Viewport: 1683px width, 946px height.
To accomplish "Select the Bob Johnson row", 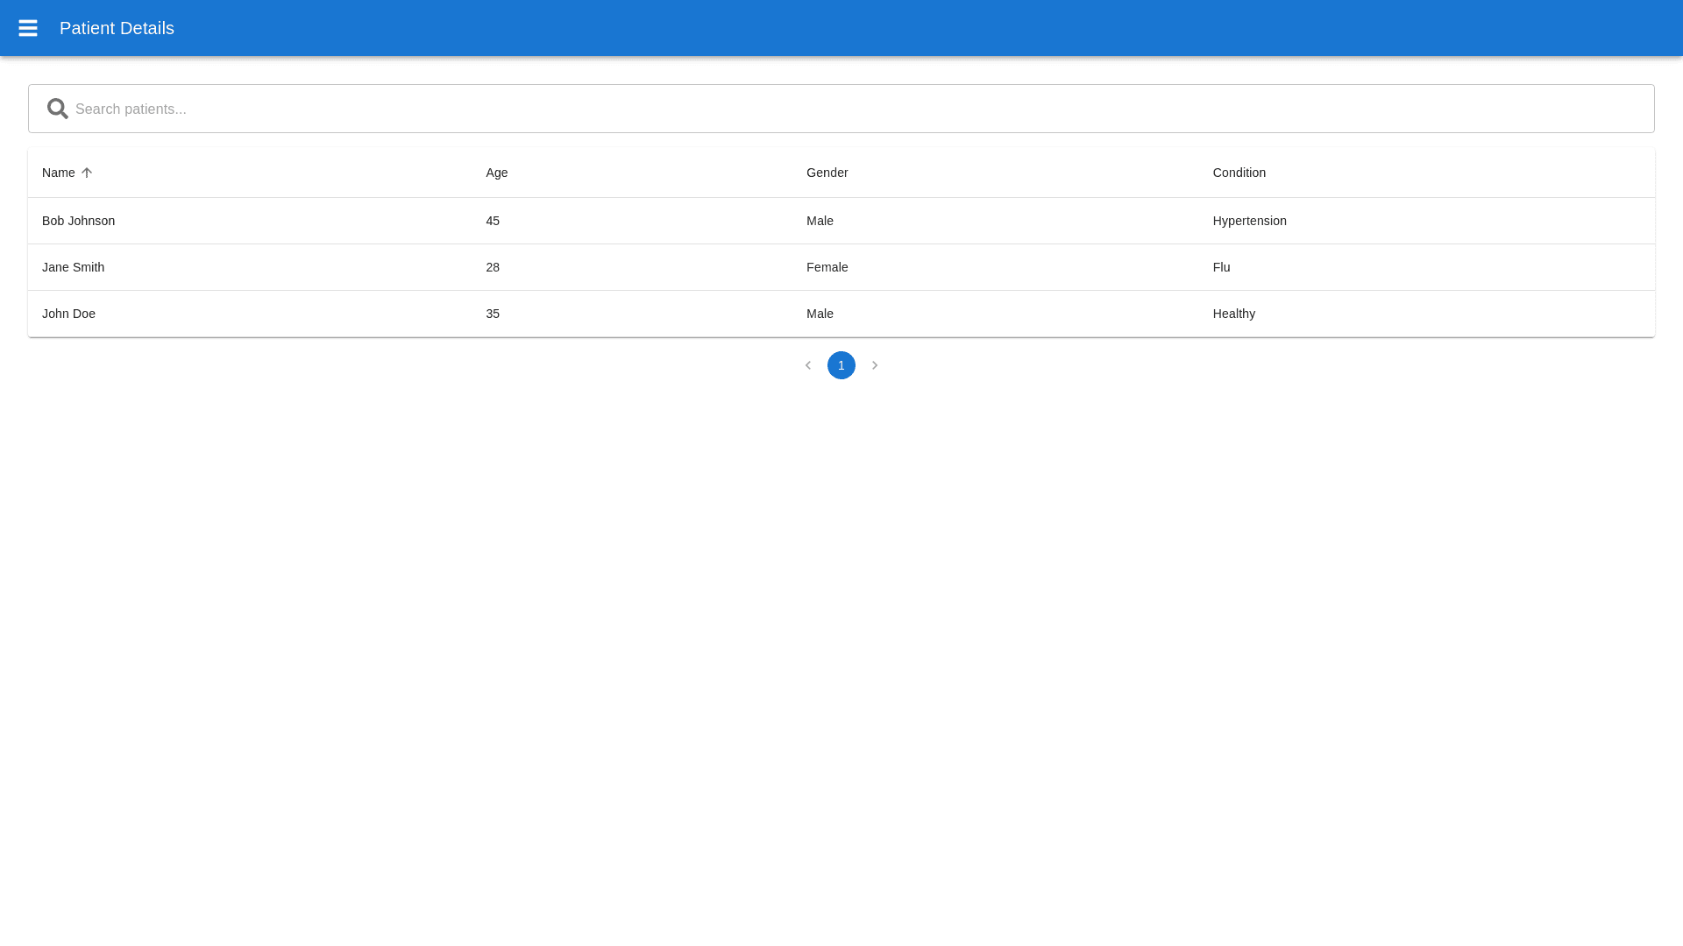I will tap(79, 221).
